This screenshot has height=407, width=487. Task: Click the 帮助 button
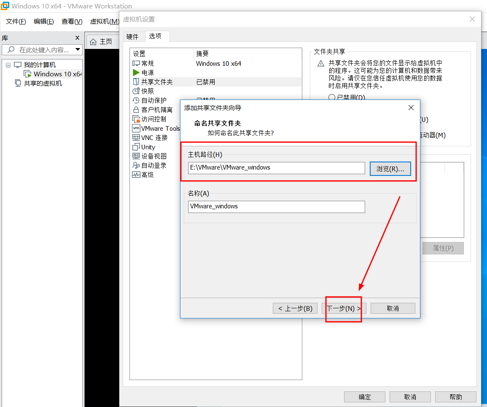(x=456, y=397)
